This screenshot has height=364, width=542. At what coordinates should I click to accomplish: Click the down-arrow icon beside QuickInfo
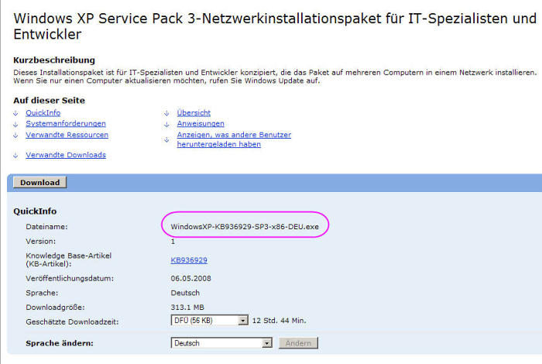pos(15,113)
